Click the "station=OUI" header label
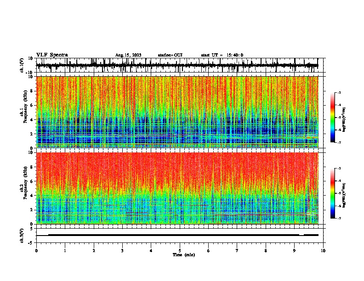364x281 pixels. (x=170, y=55)
